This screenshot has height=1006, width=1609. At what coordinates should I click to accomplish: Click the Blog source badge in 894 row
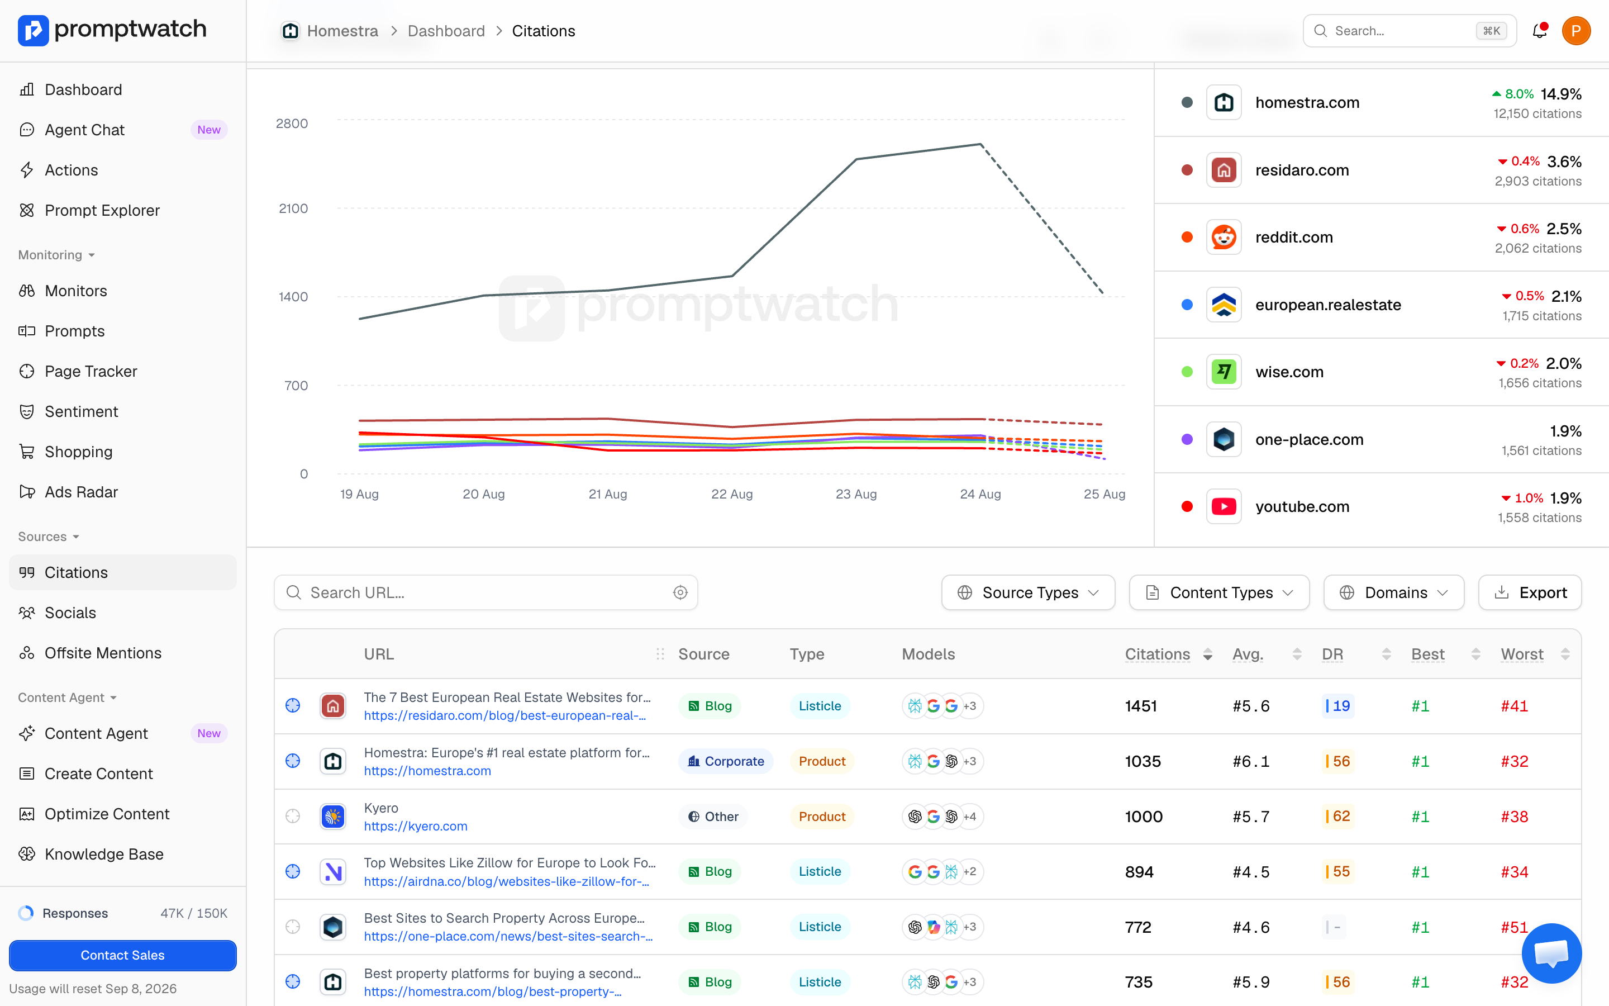click(x=710, y=872)
